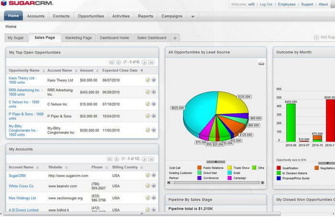View details of RRR Advertising opportunity
Image resolution: width=335 pixels, height=217 pixels.
154,91
